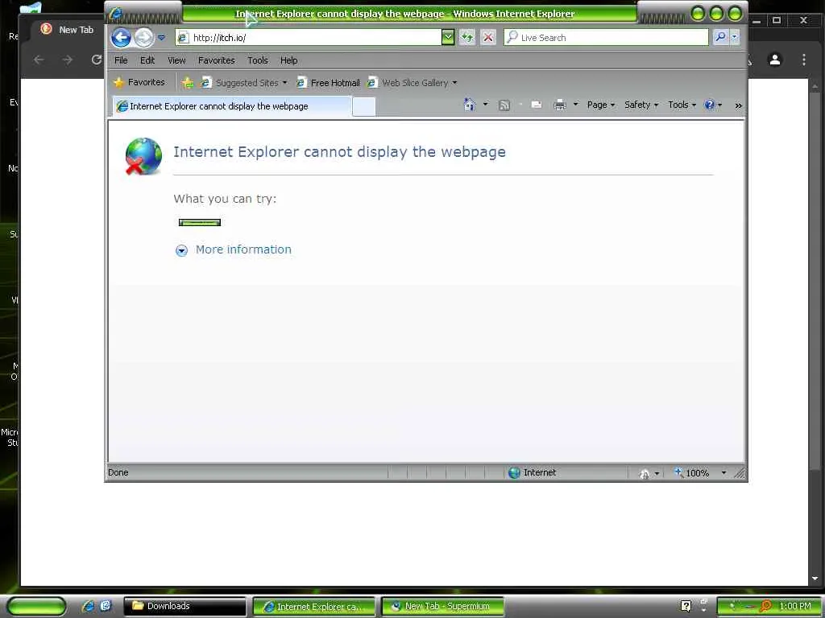Open the Tools menu in the menu bar

click(x=258, y=60)
